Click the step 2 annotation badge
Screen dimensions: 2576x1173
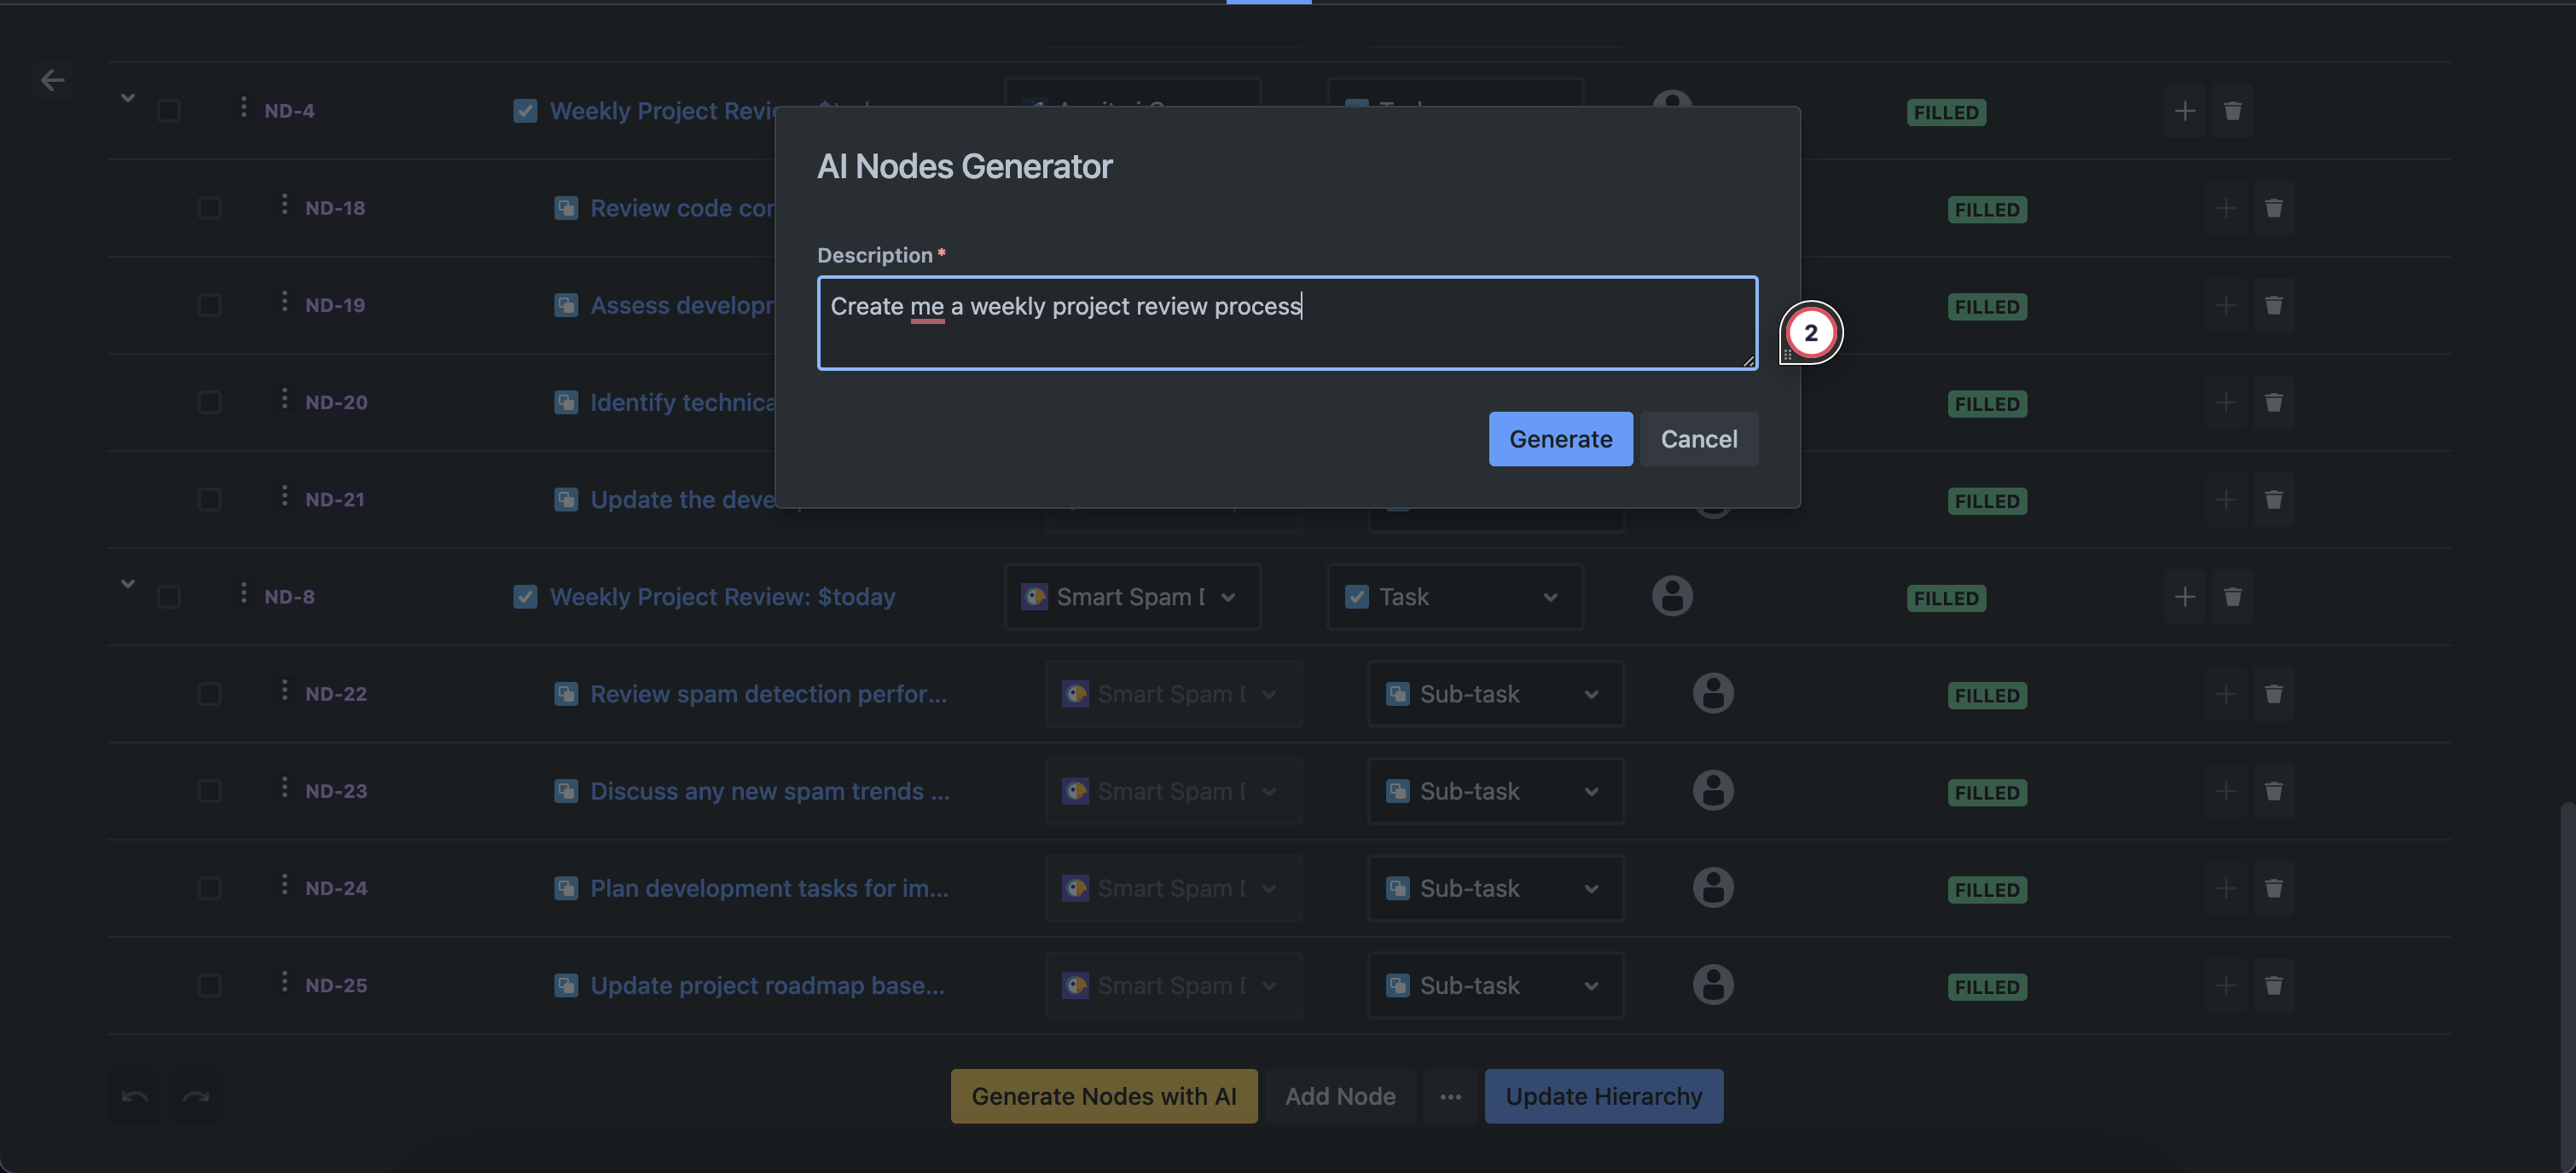tap(1810, 332)
